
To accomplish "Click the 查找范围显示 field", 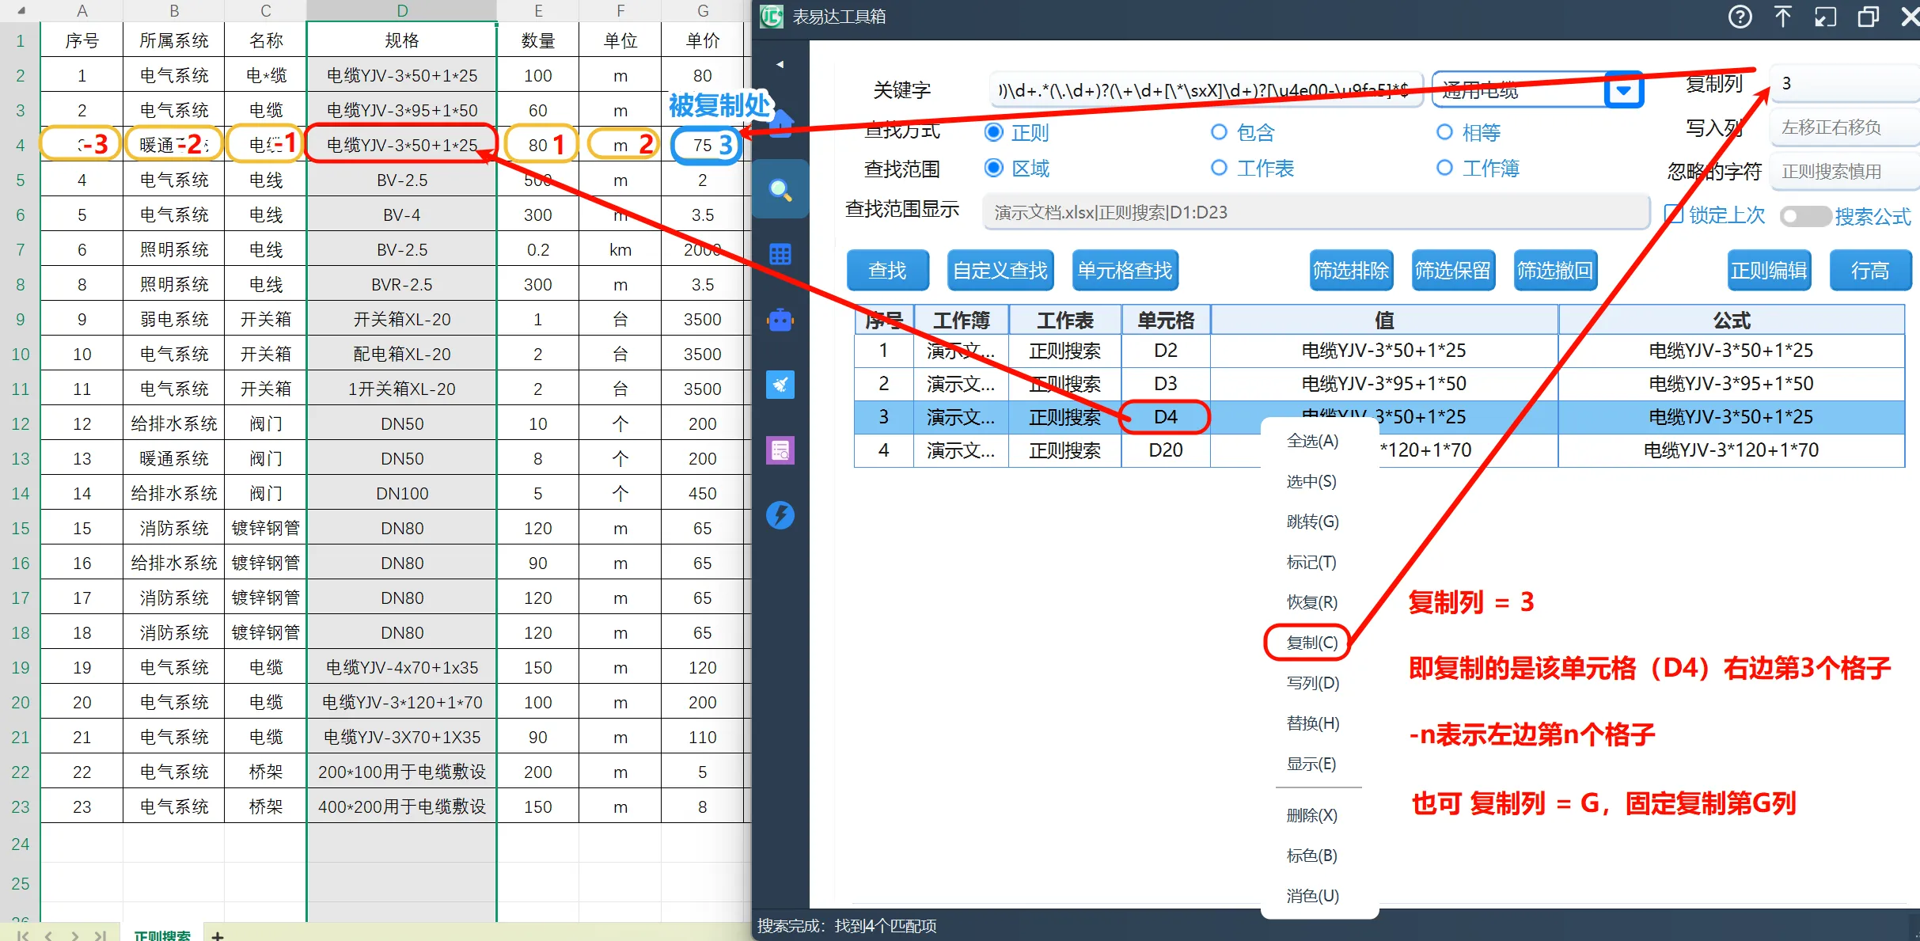I will [x=1315, y=212].
